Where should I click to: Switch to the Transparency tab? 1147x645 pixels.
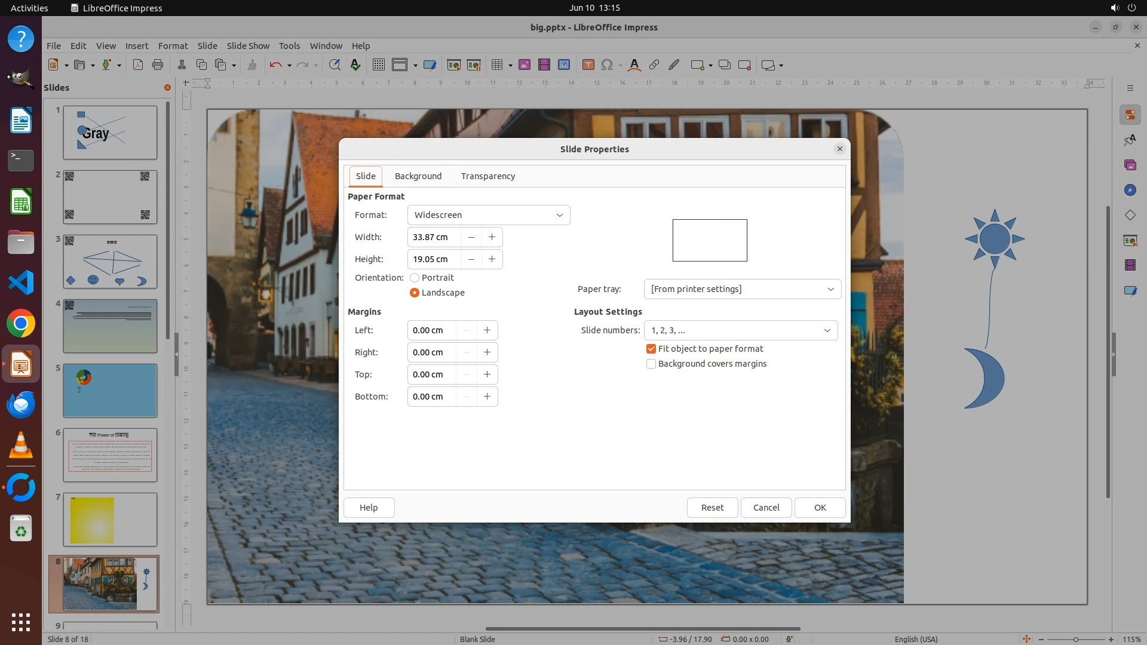click(x=487, y=176)
